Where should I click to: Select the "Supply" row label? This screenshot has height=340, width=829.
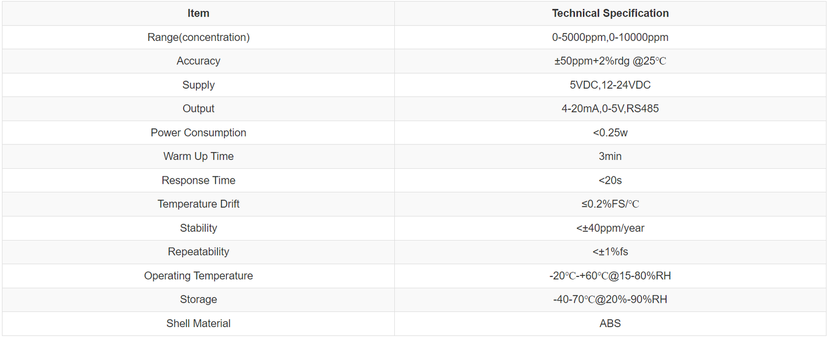pyautogui.click(x=198, y=85)
